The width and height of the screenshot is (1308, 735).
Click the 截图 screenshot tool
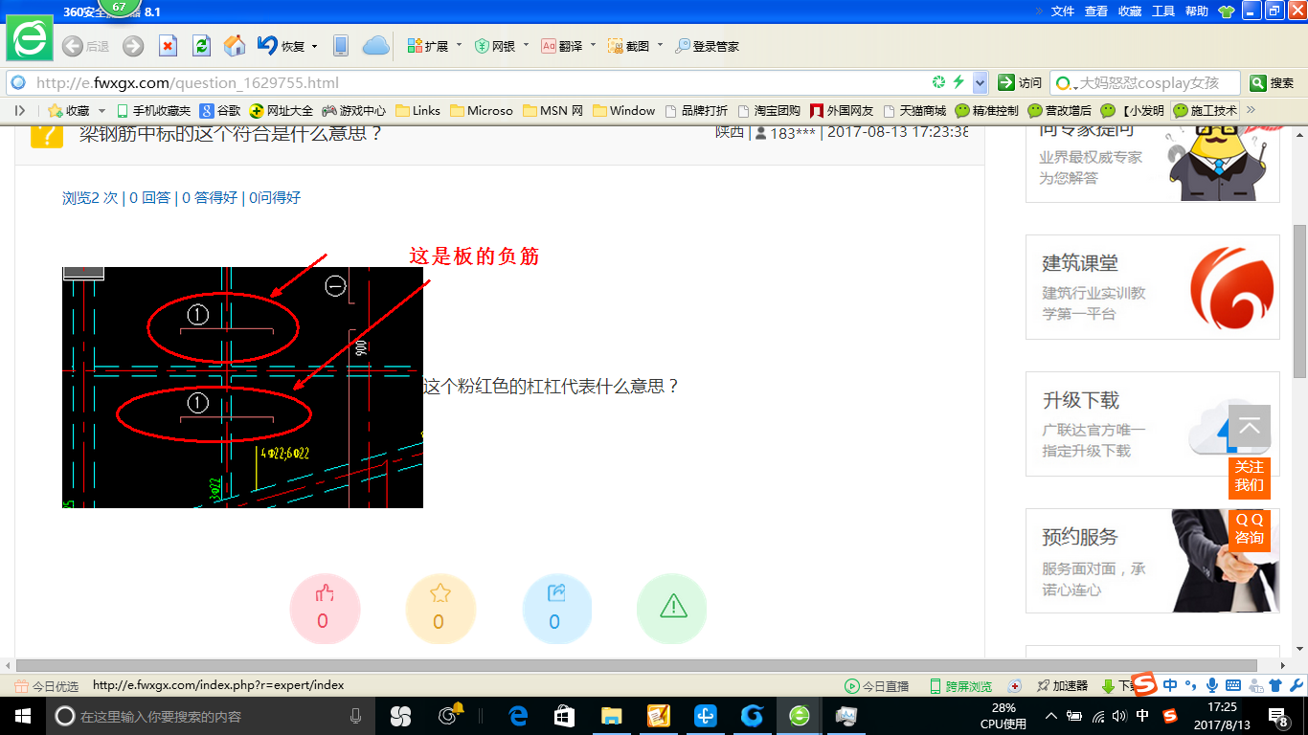tap(629, 46)
